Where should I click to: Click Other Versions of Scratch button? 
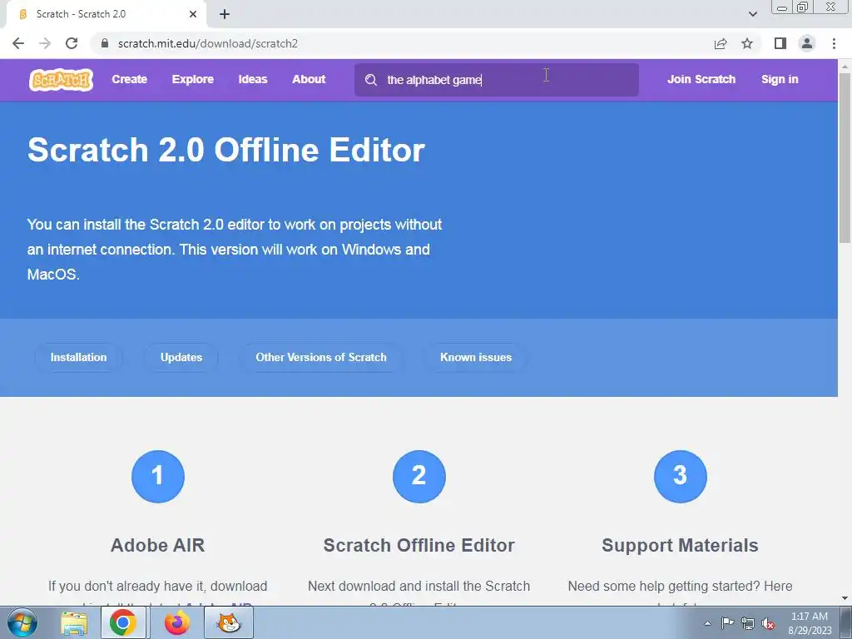tap(321, 358)
